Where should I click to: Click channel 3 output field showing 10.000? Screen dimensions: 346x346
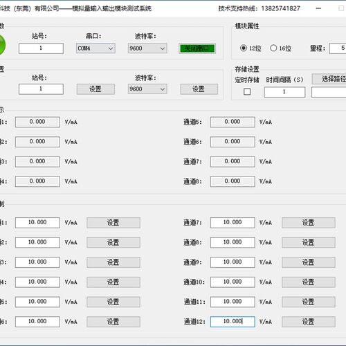(x=37, y=262)
